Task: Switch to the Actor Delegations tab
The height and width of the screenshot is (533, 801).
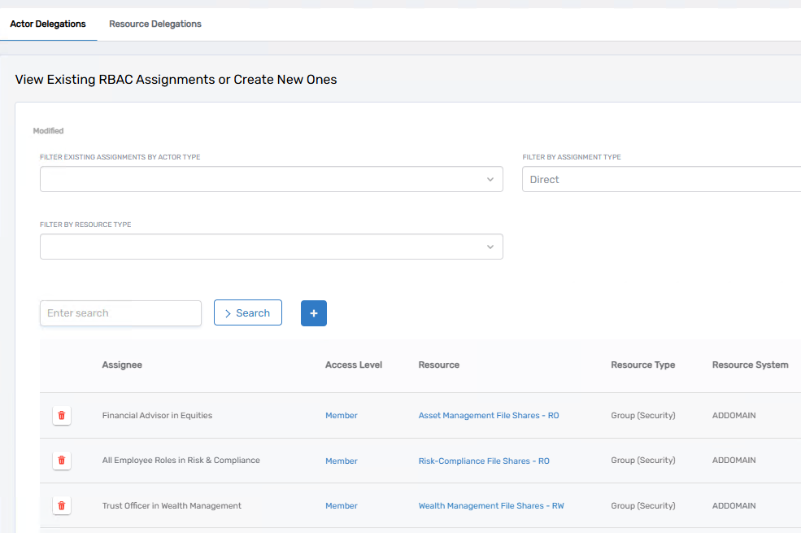Action: [x=48, y=24]
